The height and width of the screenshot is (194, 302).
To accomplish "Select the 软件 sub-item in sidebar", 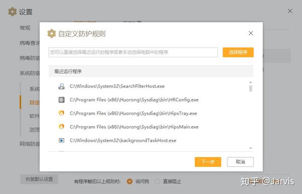I will (34, 116).
